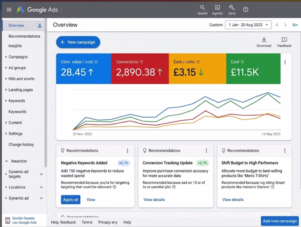Viewport: 301px width, 227px height.
Task: Click help icon in Shift Budget description
Action: point(272,187)
